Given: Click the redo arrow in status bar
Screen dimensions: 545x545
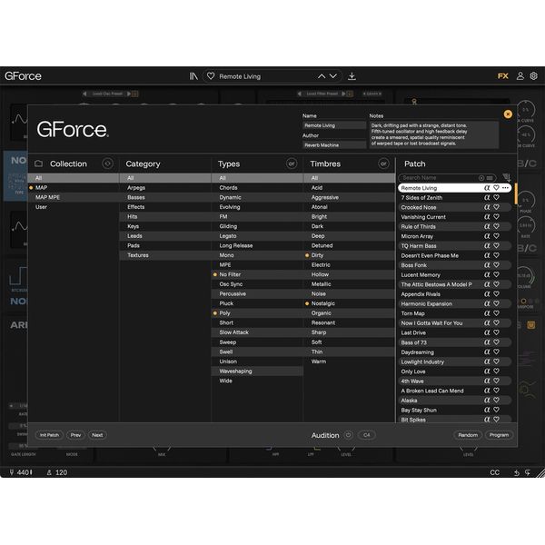Looking at the screenshot, I should click(x=528, y=472).
